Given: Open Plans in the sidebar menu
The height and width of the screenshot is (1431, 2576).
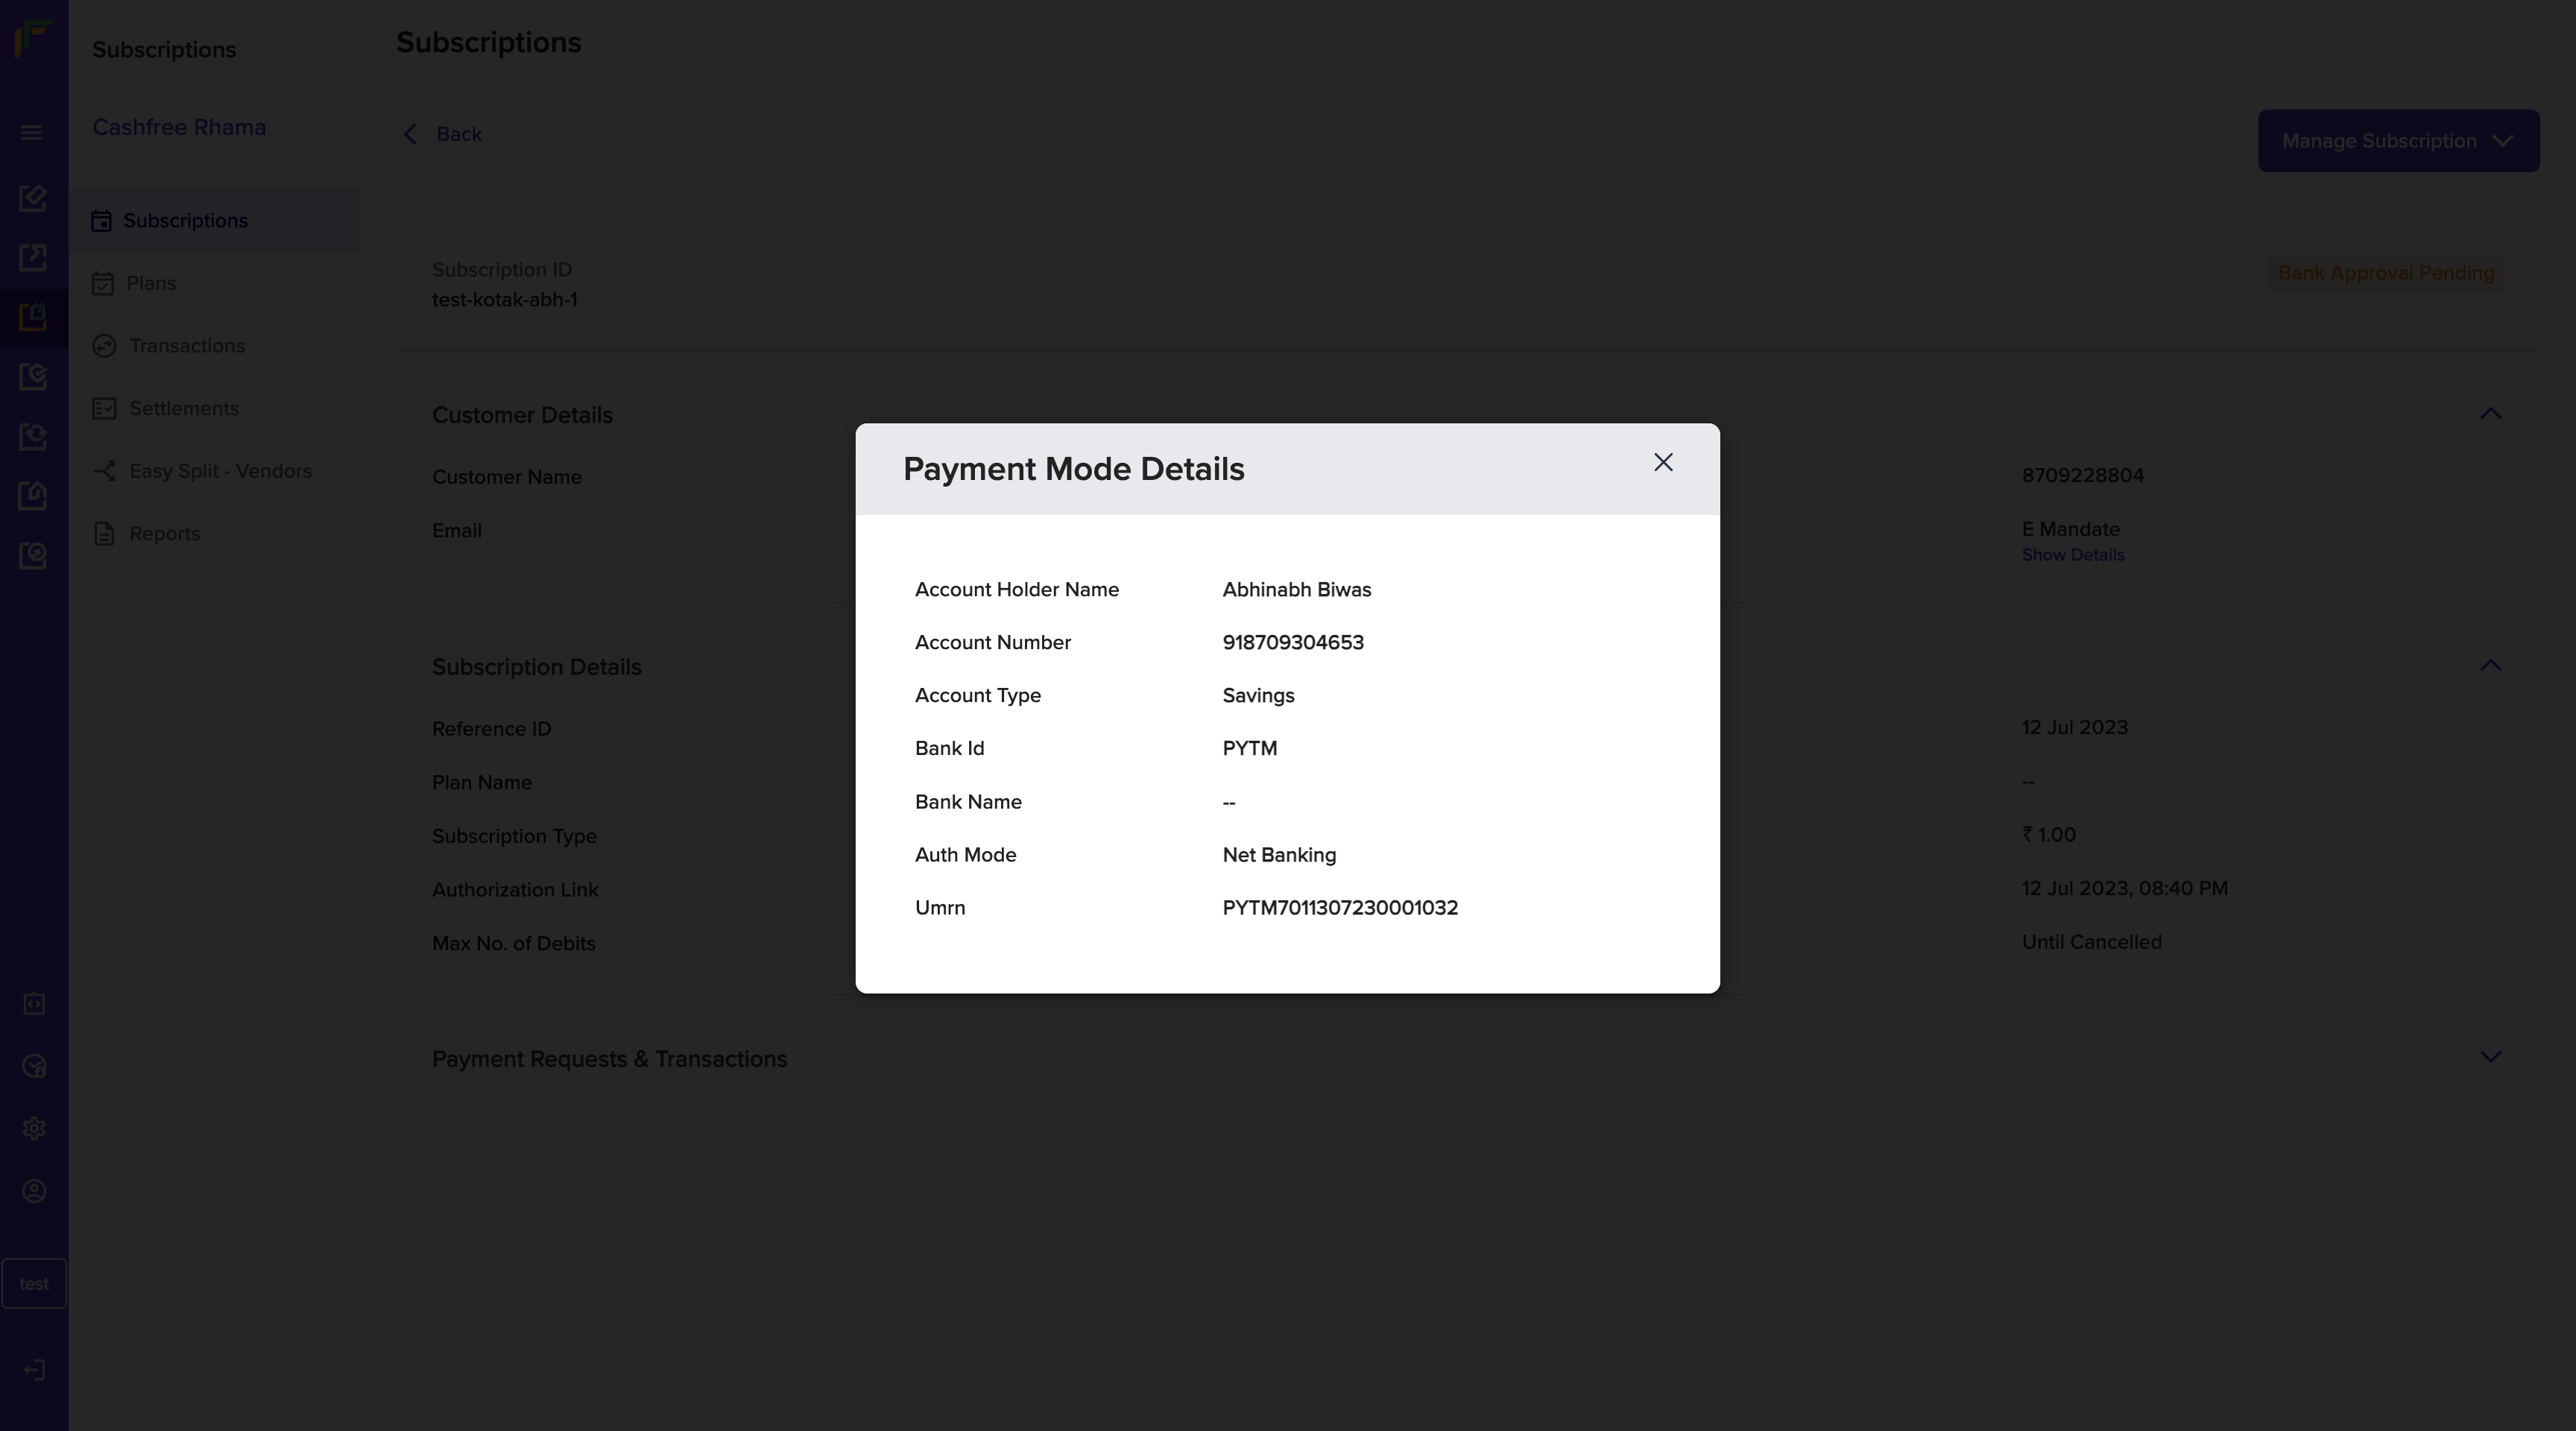Looking at the screenshot, I should click(151, 284).
